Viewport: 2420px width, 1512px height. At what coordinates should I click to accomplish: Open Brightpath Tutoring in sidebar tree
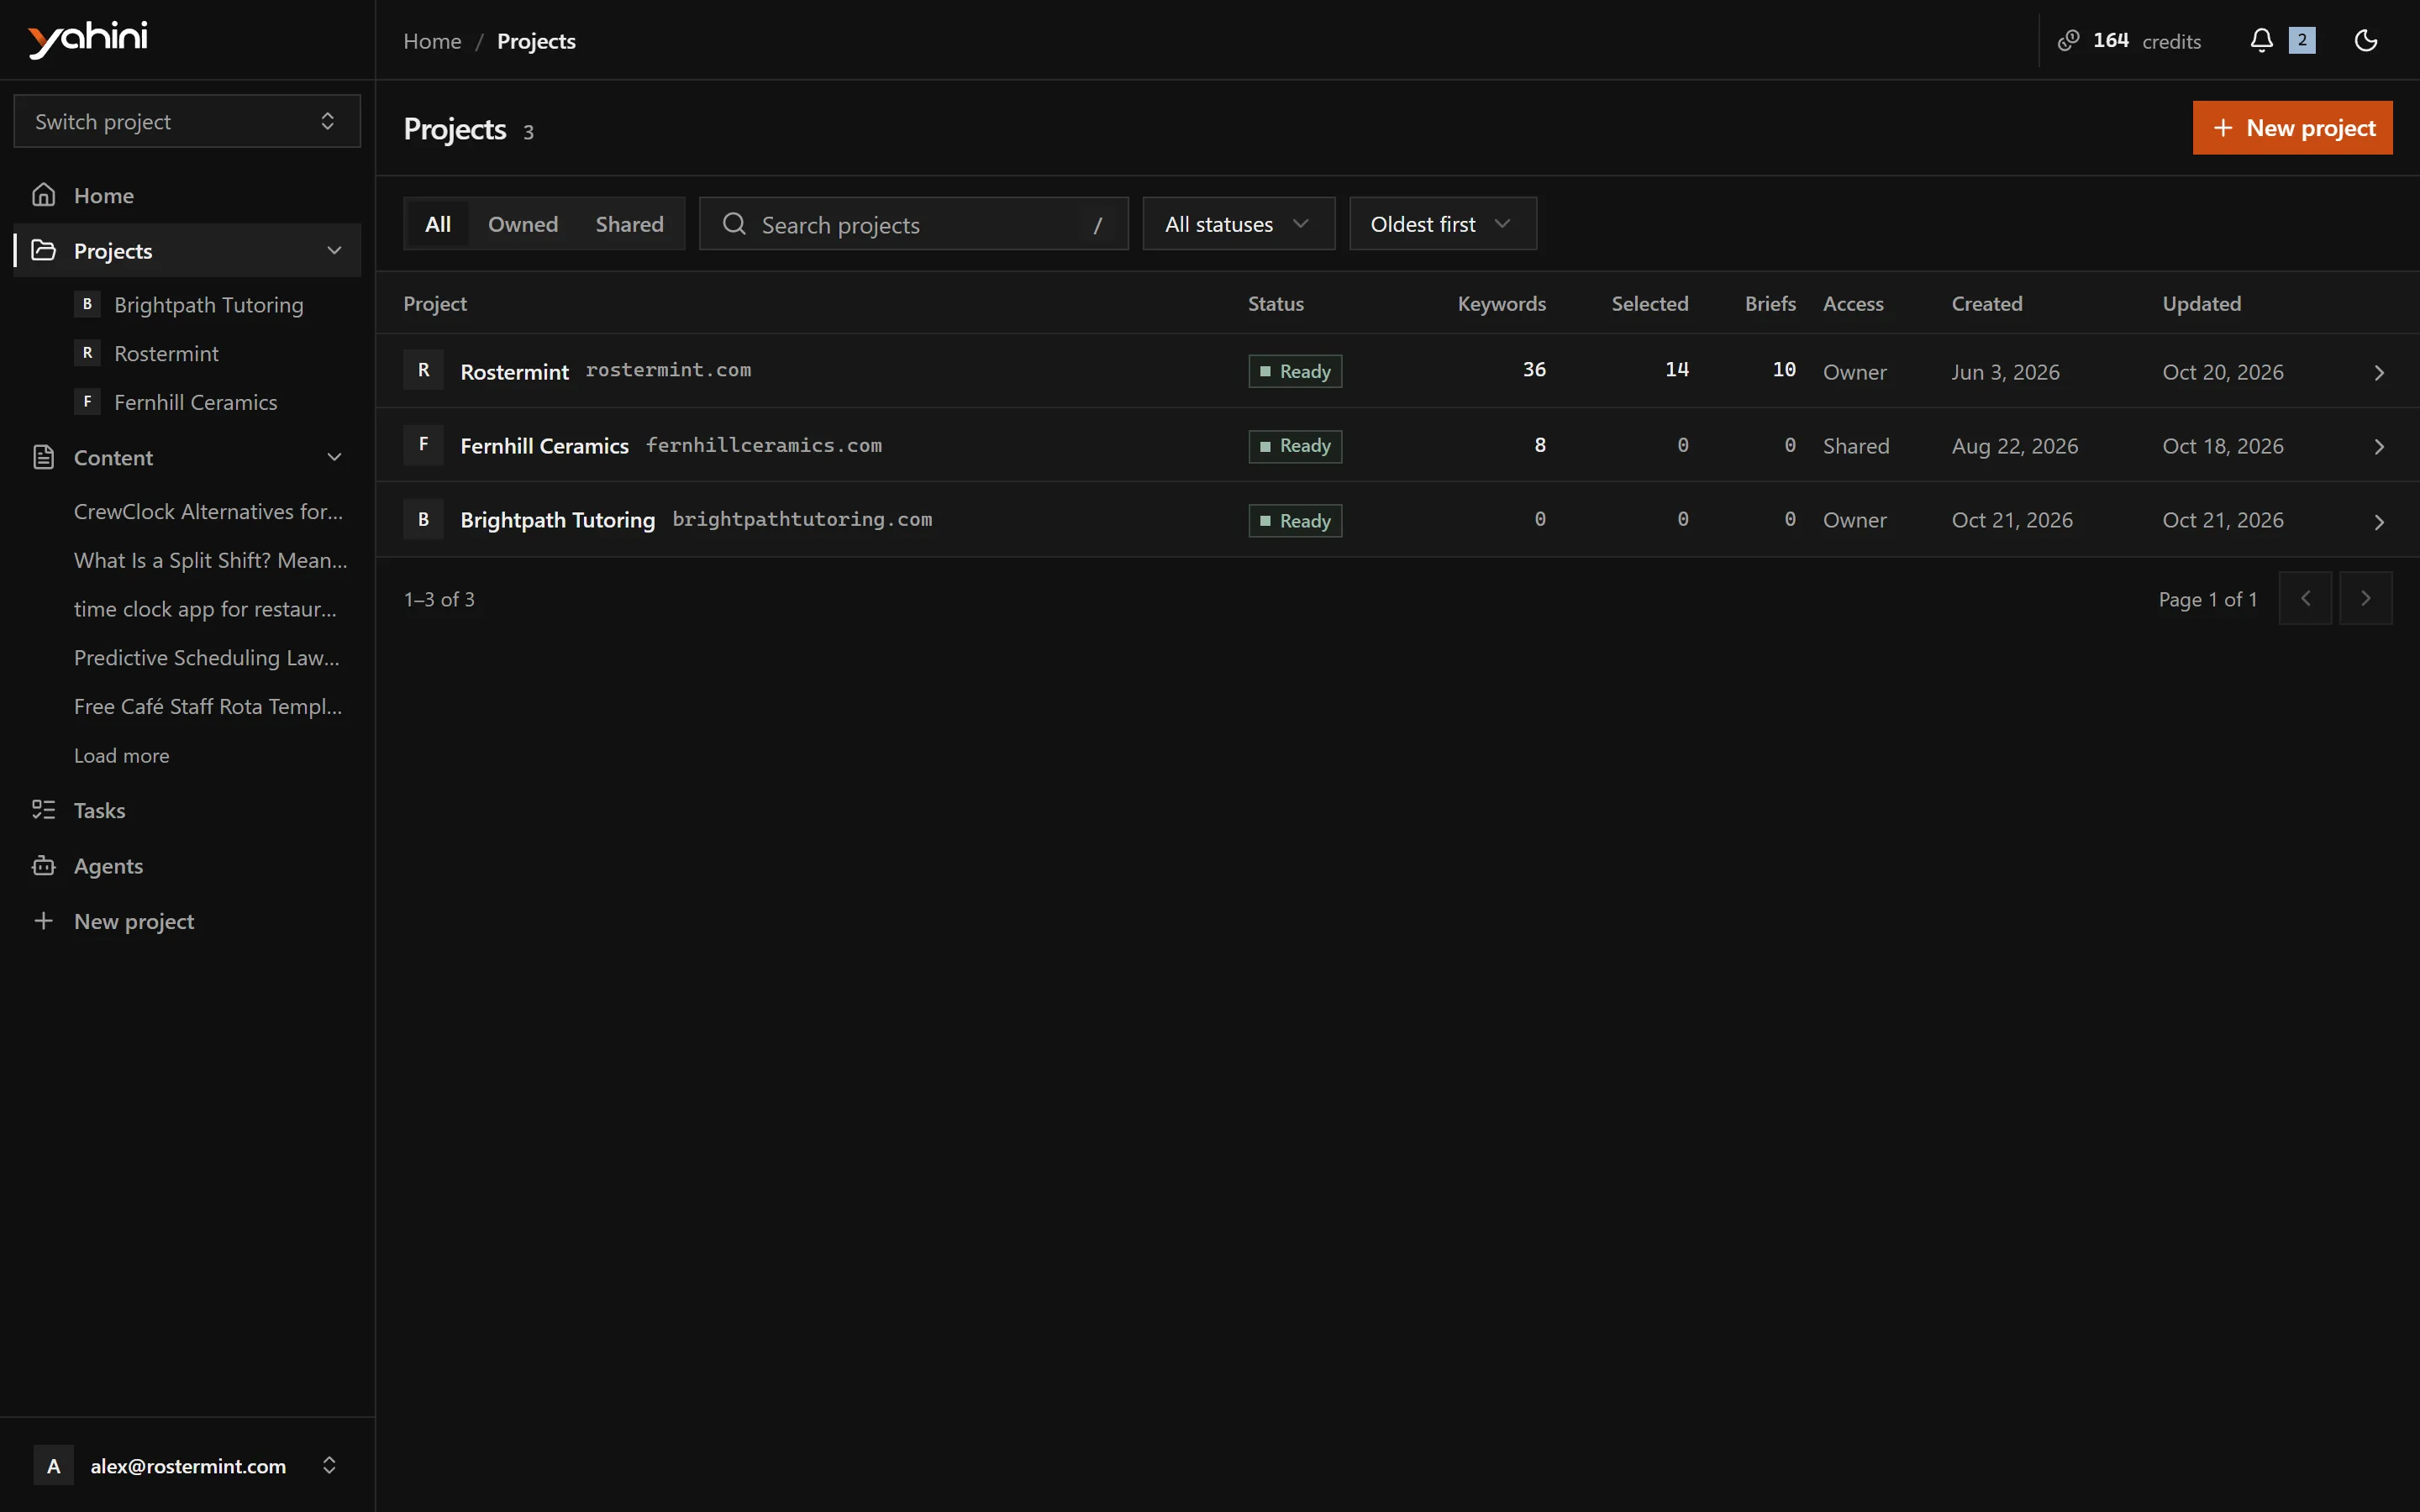click(208, 305)
